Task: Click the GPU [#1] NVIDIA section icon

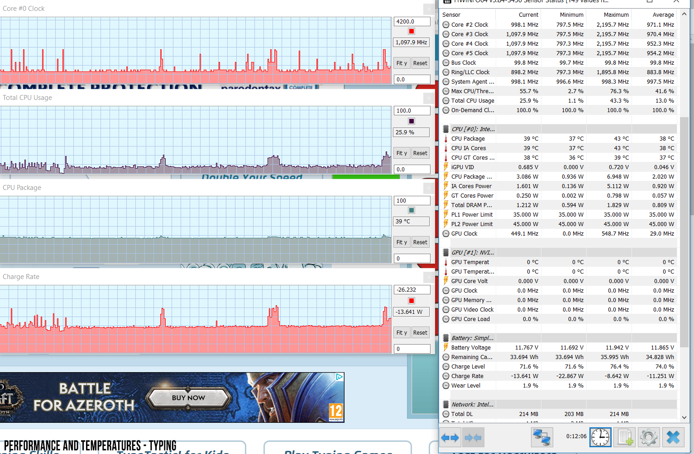Action: (x=446, y=252)
